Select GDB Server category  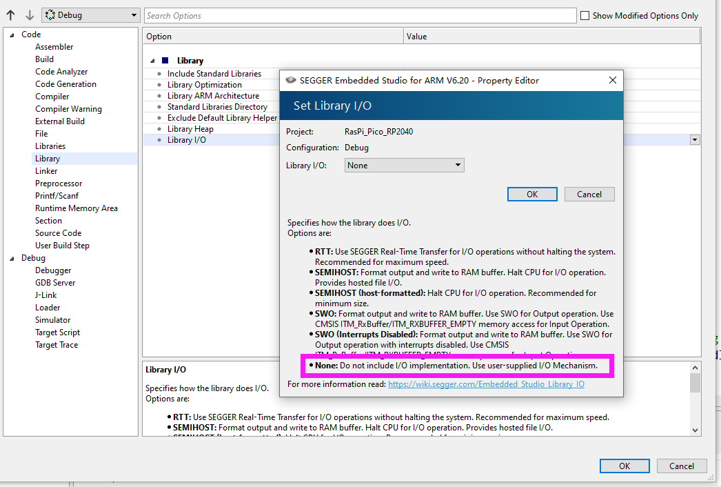tap(55, 283)
